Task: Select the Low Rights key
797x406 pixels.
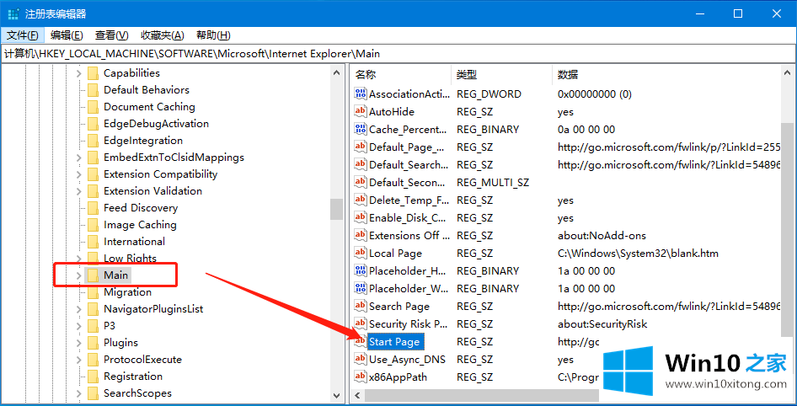Action: pyautogui.click(x=130, y=258)
